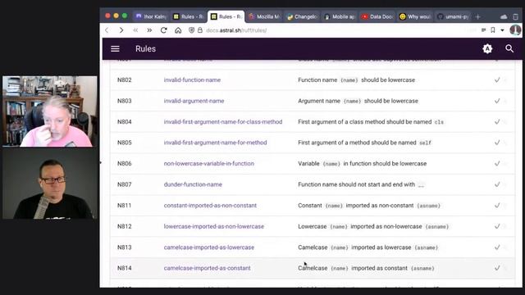Image resolution: width=525 pixels, height=295 pixels.
Task: Click the fast-forward history button
Action: tap(149, 30)
